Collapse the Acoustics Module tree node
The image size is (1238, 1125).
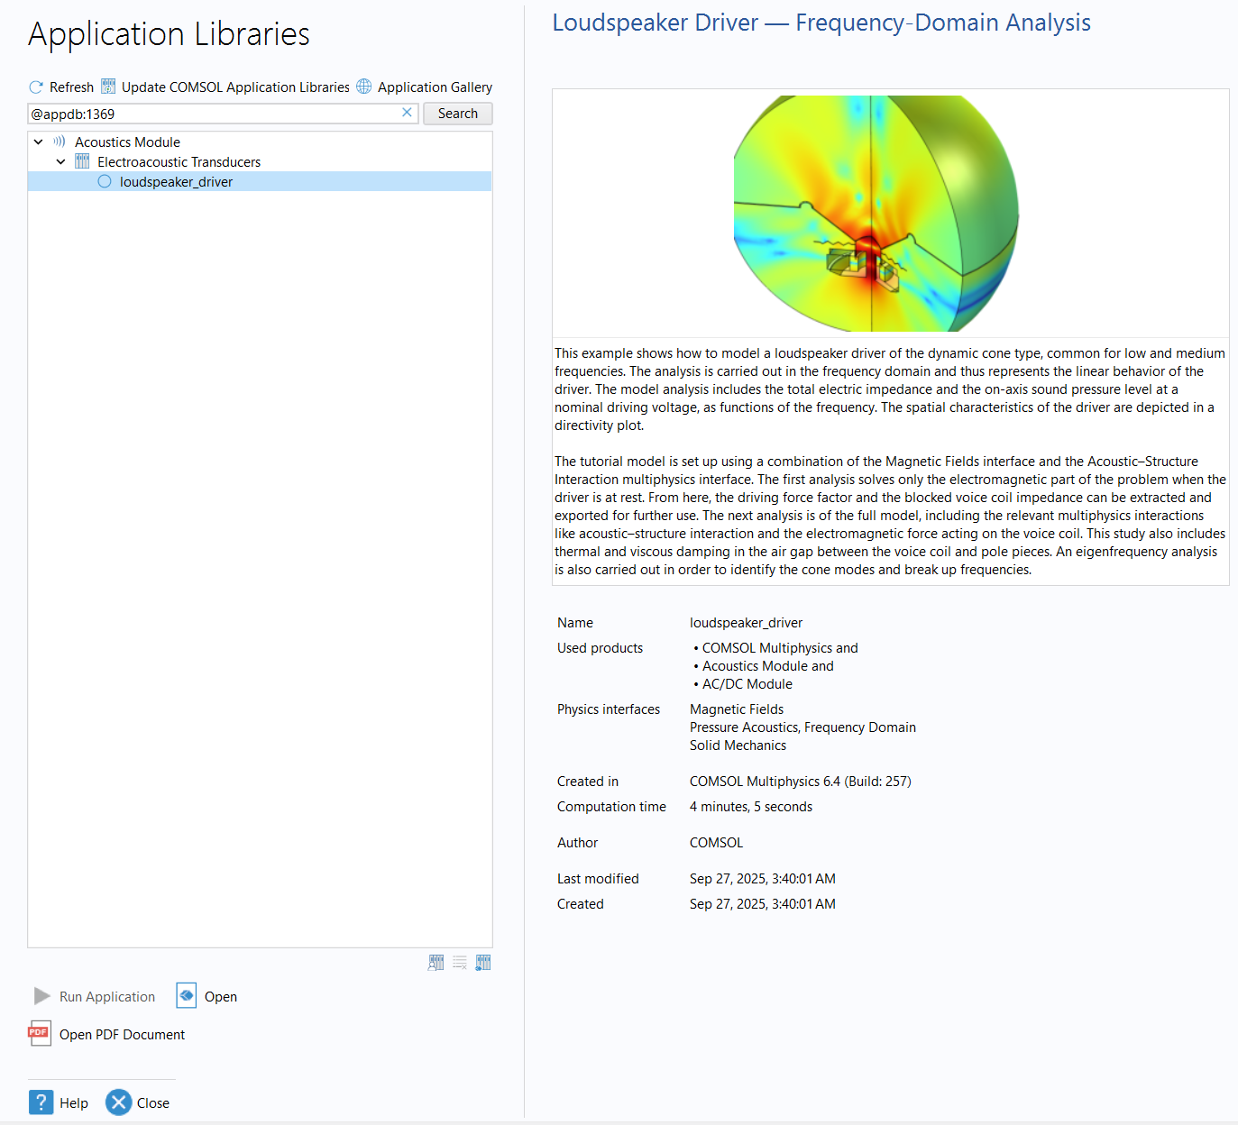pos(39,142)
